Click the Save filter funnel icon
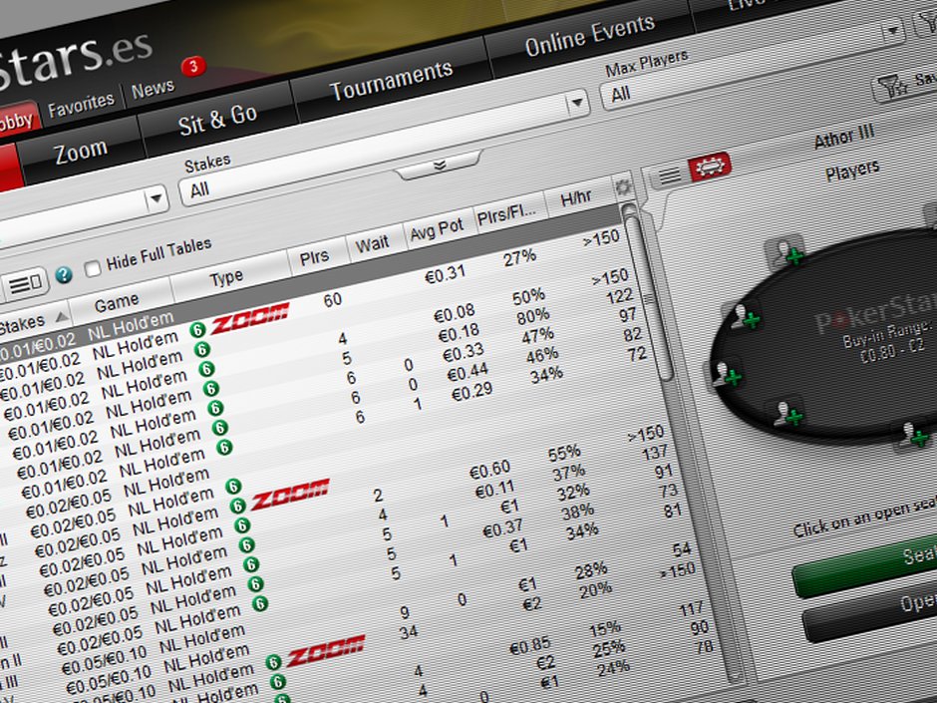 893,88
